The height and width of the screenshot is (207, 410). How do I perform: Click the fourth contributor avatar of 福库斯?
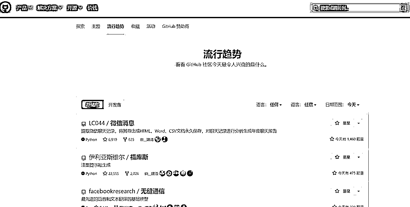183,174
